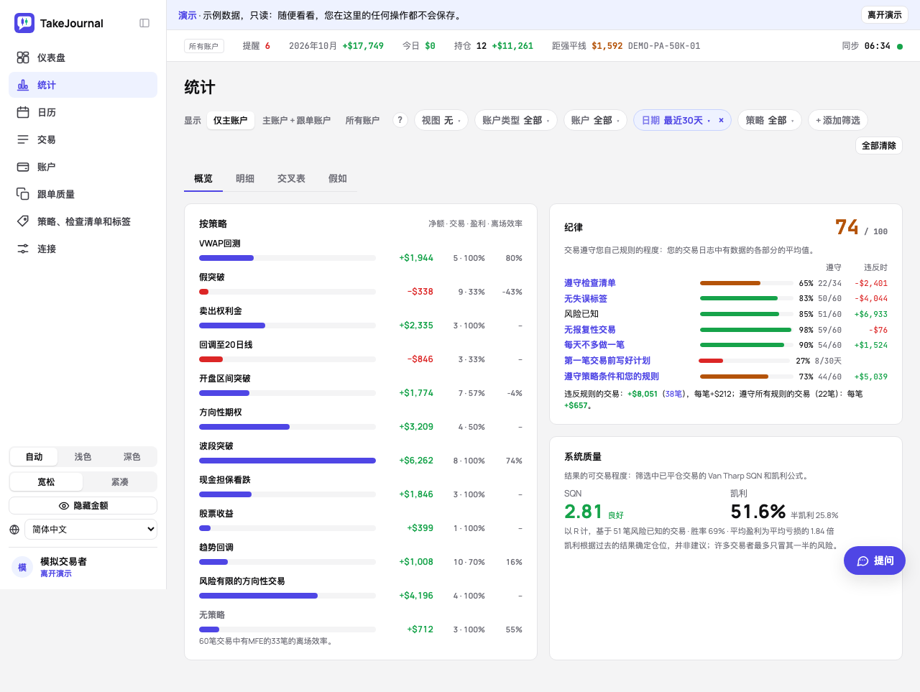The image size is (920, 692).
Task: Click the globe language icon
Action: (x=14, y=530)
